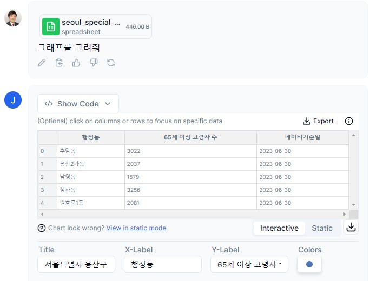Click the copy message clipboard icon
This screenshot has height=281, width=370.
coord(59,63)
